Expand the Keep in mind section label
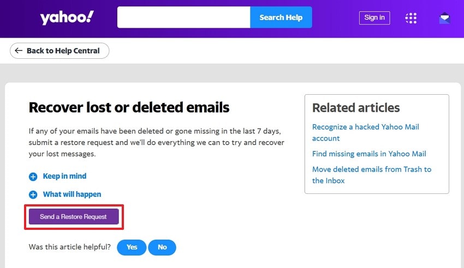464x268 pixels. (64, 176)
